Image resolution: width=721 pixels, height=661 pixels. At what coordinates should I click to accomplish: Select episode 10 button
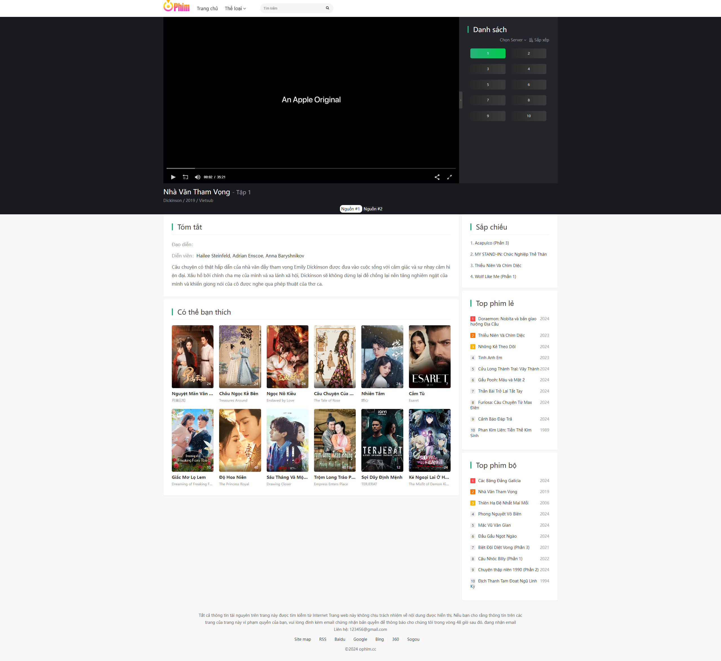pos(528,116)
